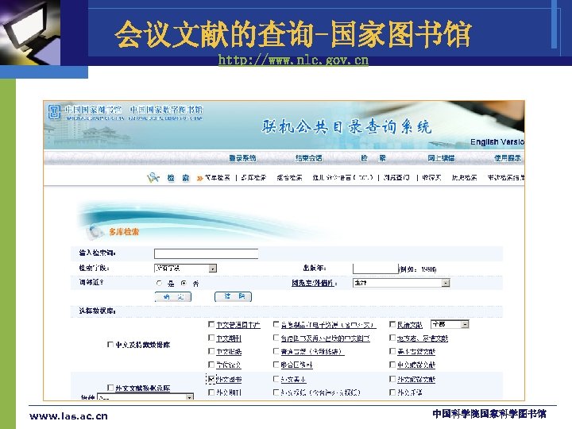
Task: Check the 中文普通图书库 checkbox
Action: (211, 324)
